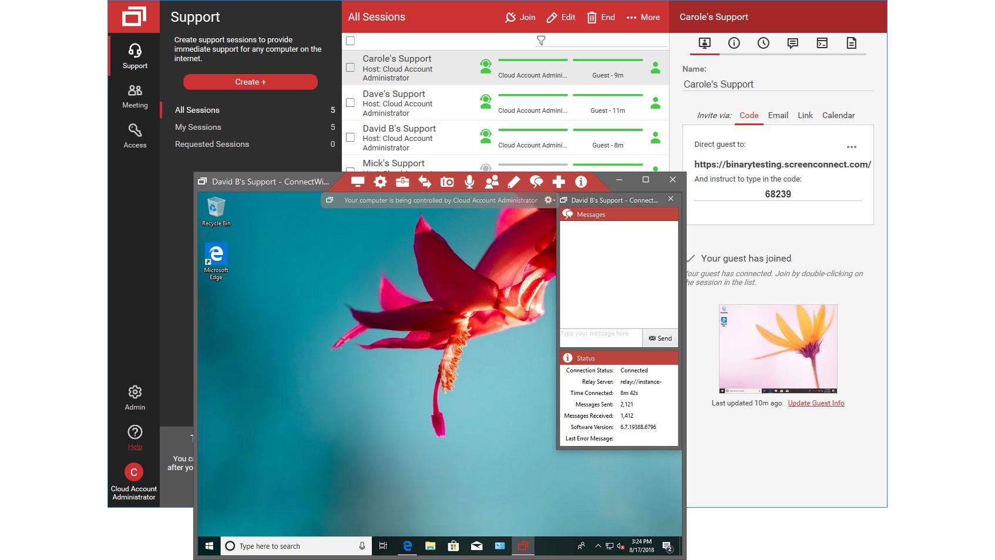Open the camera screenshot tool in session toolbar
Viewport: 995px width, 560px height.
[x=447, y=182]
